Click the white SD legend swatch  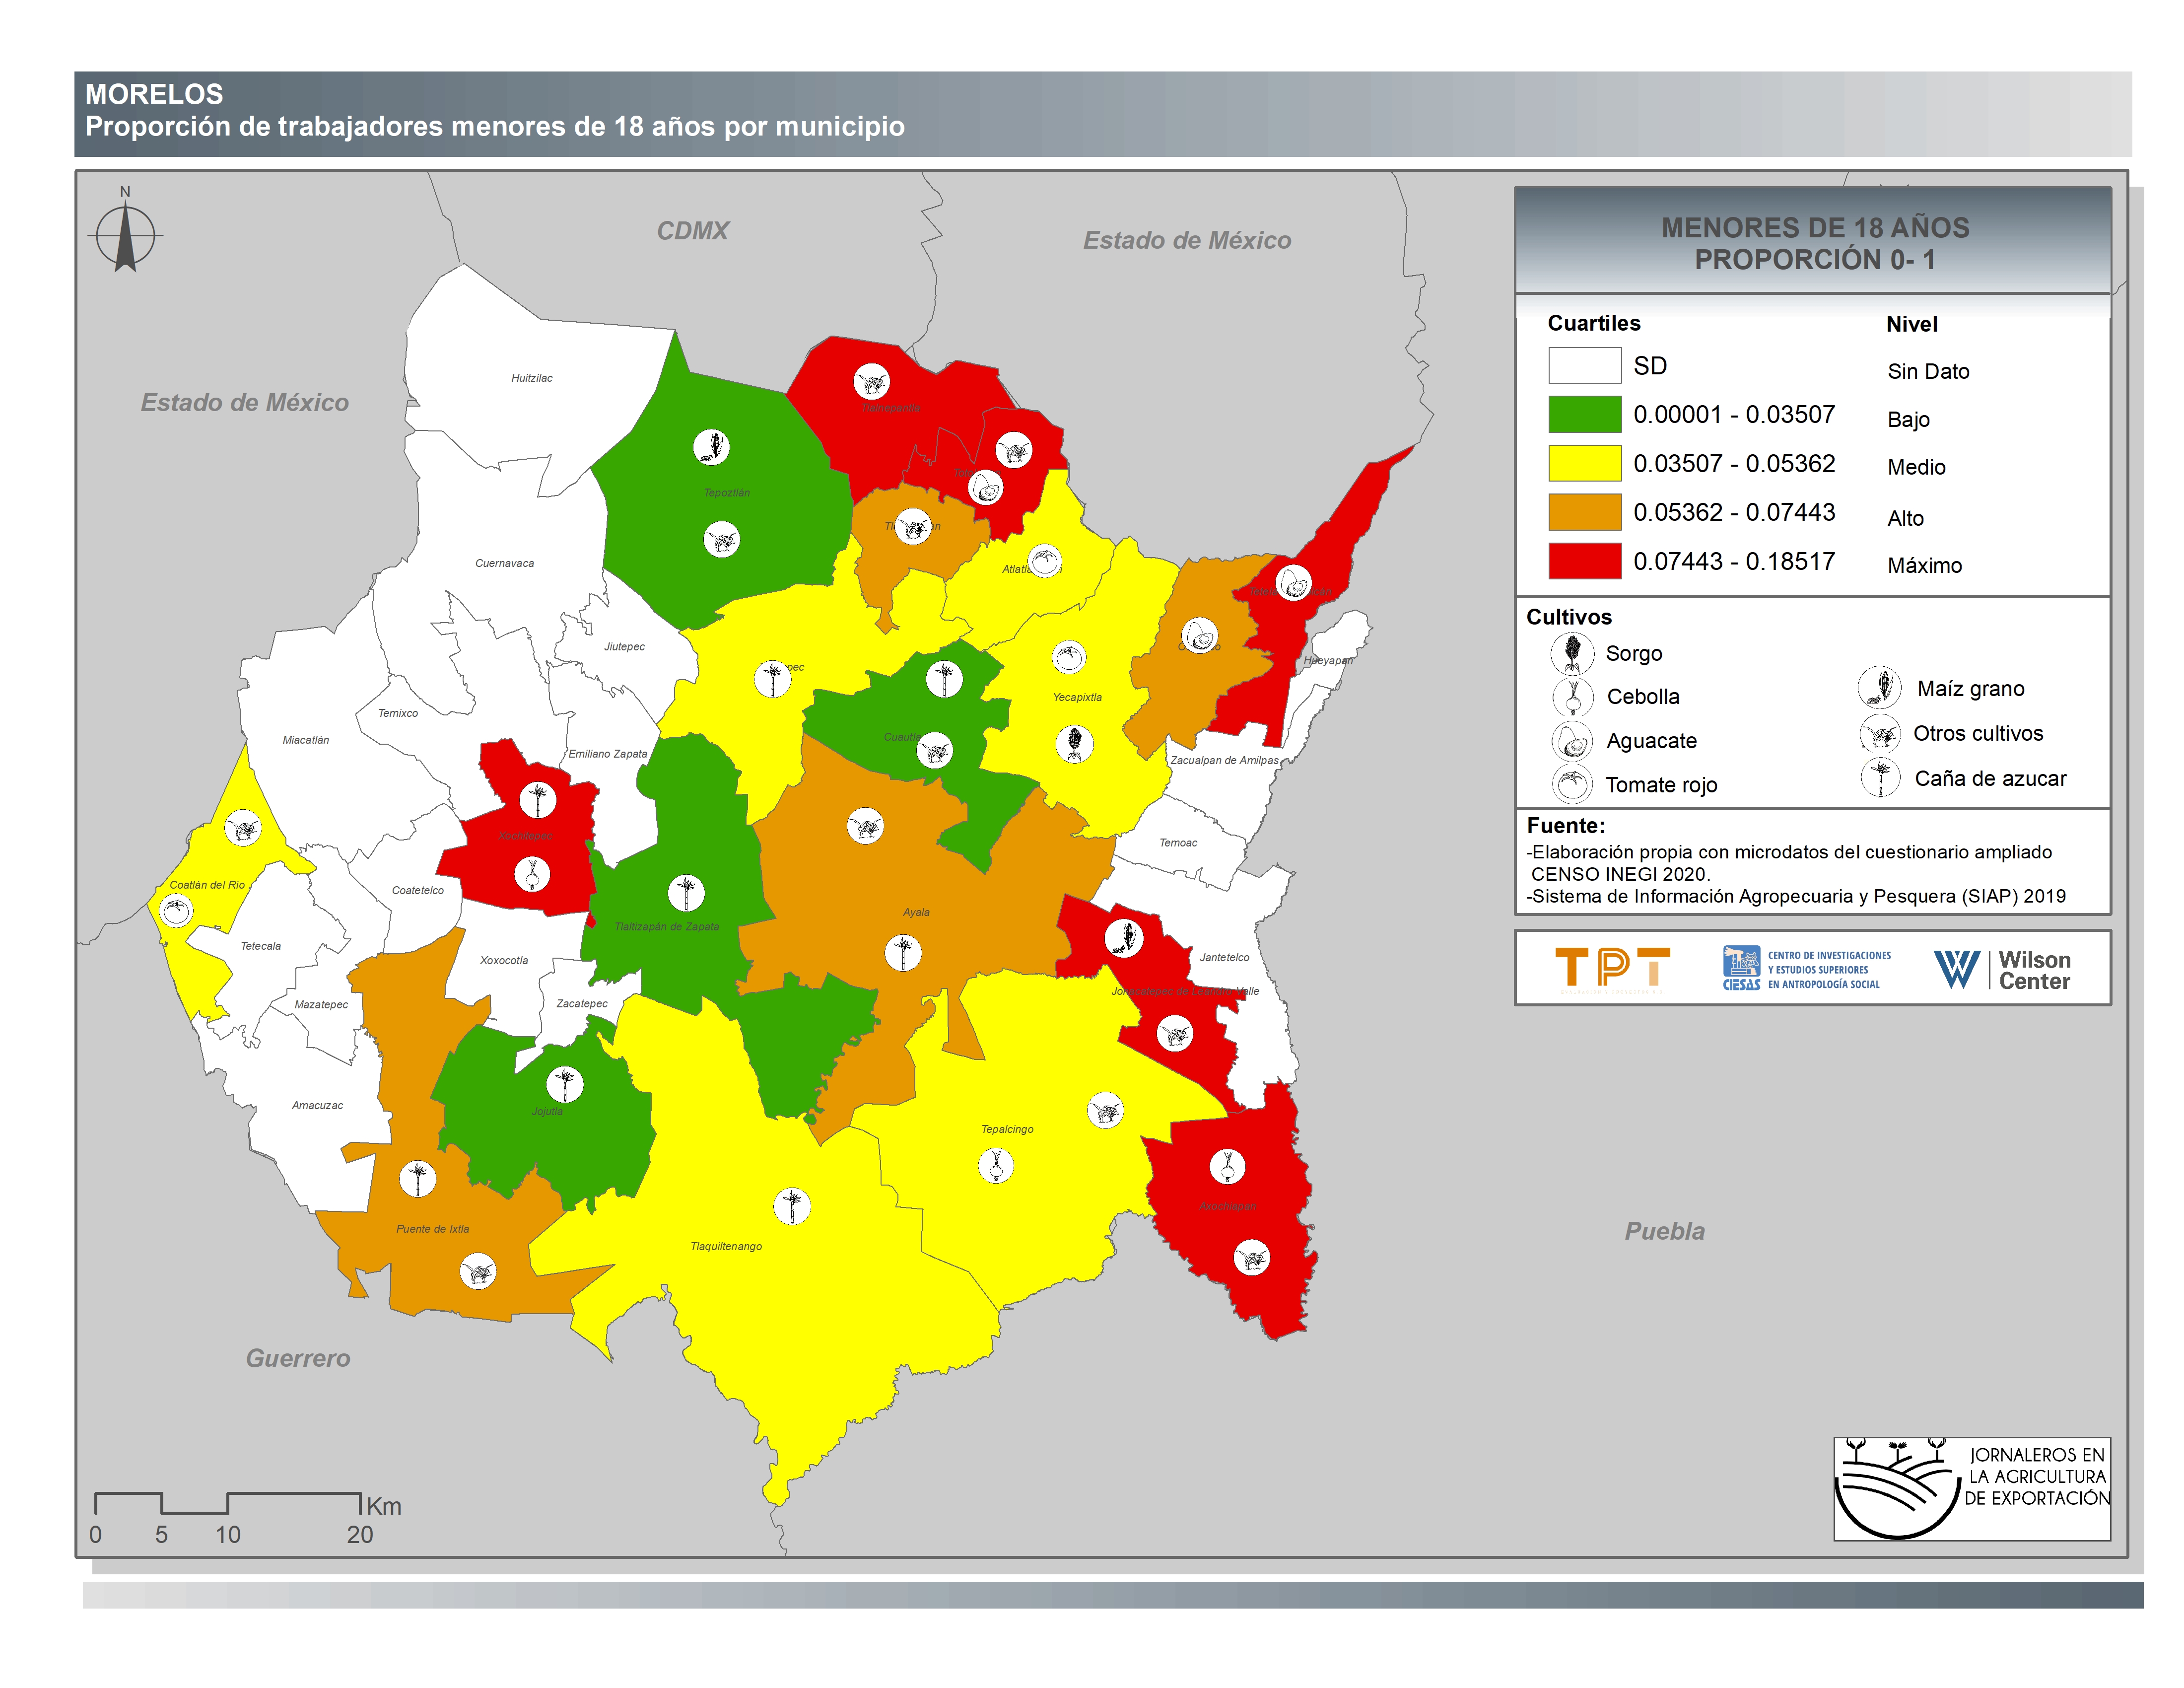click(x=1584, y=365)
